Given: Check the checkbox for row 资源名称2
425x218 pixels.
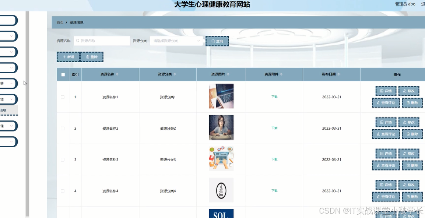Looking at the screenshot, I should click(63, 128).
